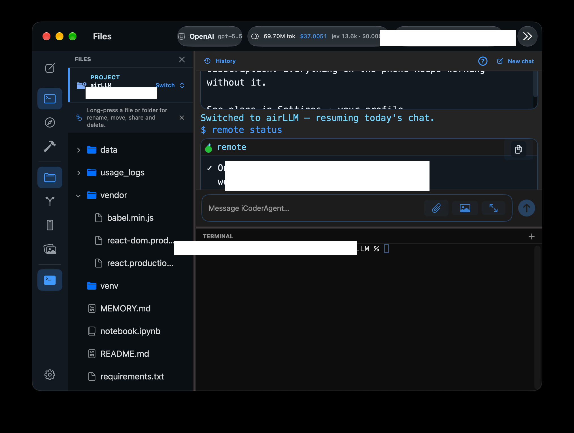This screenshot has width=574, height=433.
Task: Open README.md file
Action: 130,354
